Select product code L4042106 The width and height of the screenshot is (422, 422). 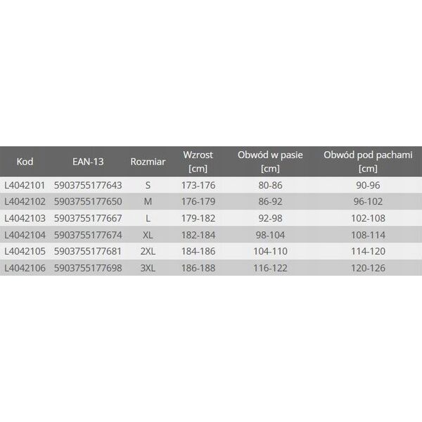25,268
